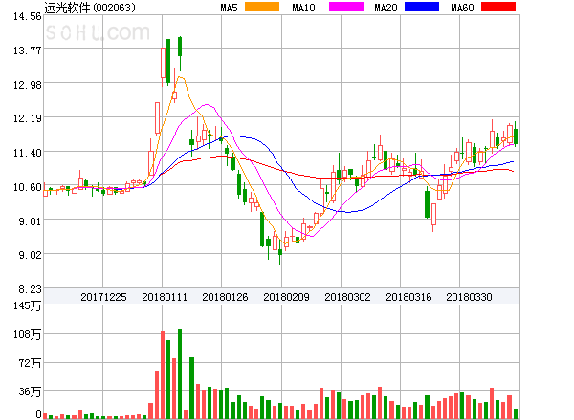Screen dimensions: 574x420
Task: Click the red MA60 legend swatch
Action: 498,7
